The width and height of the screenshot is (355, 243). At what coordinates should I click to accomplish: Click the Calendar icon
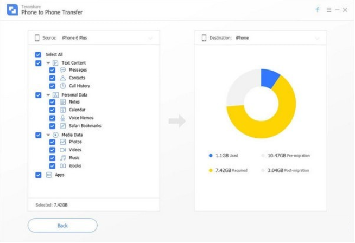(63, 110)
